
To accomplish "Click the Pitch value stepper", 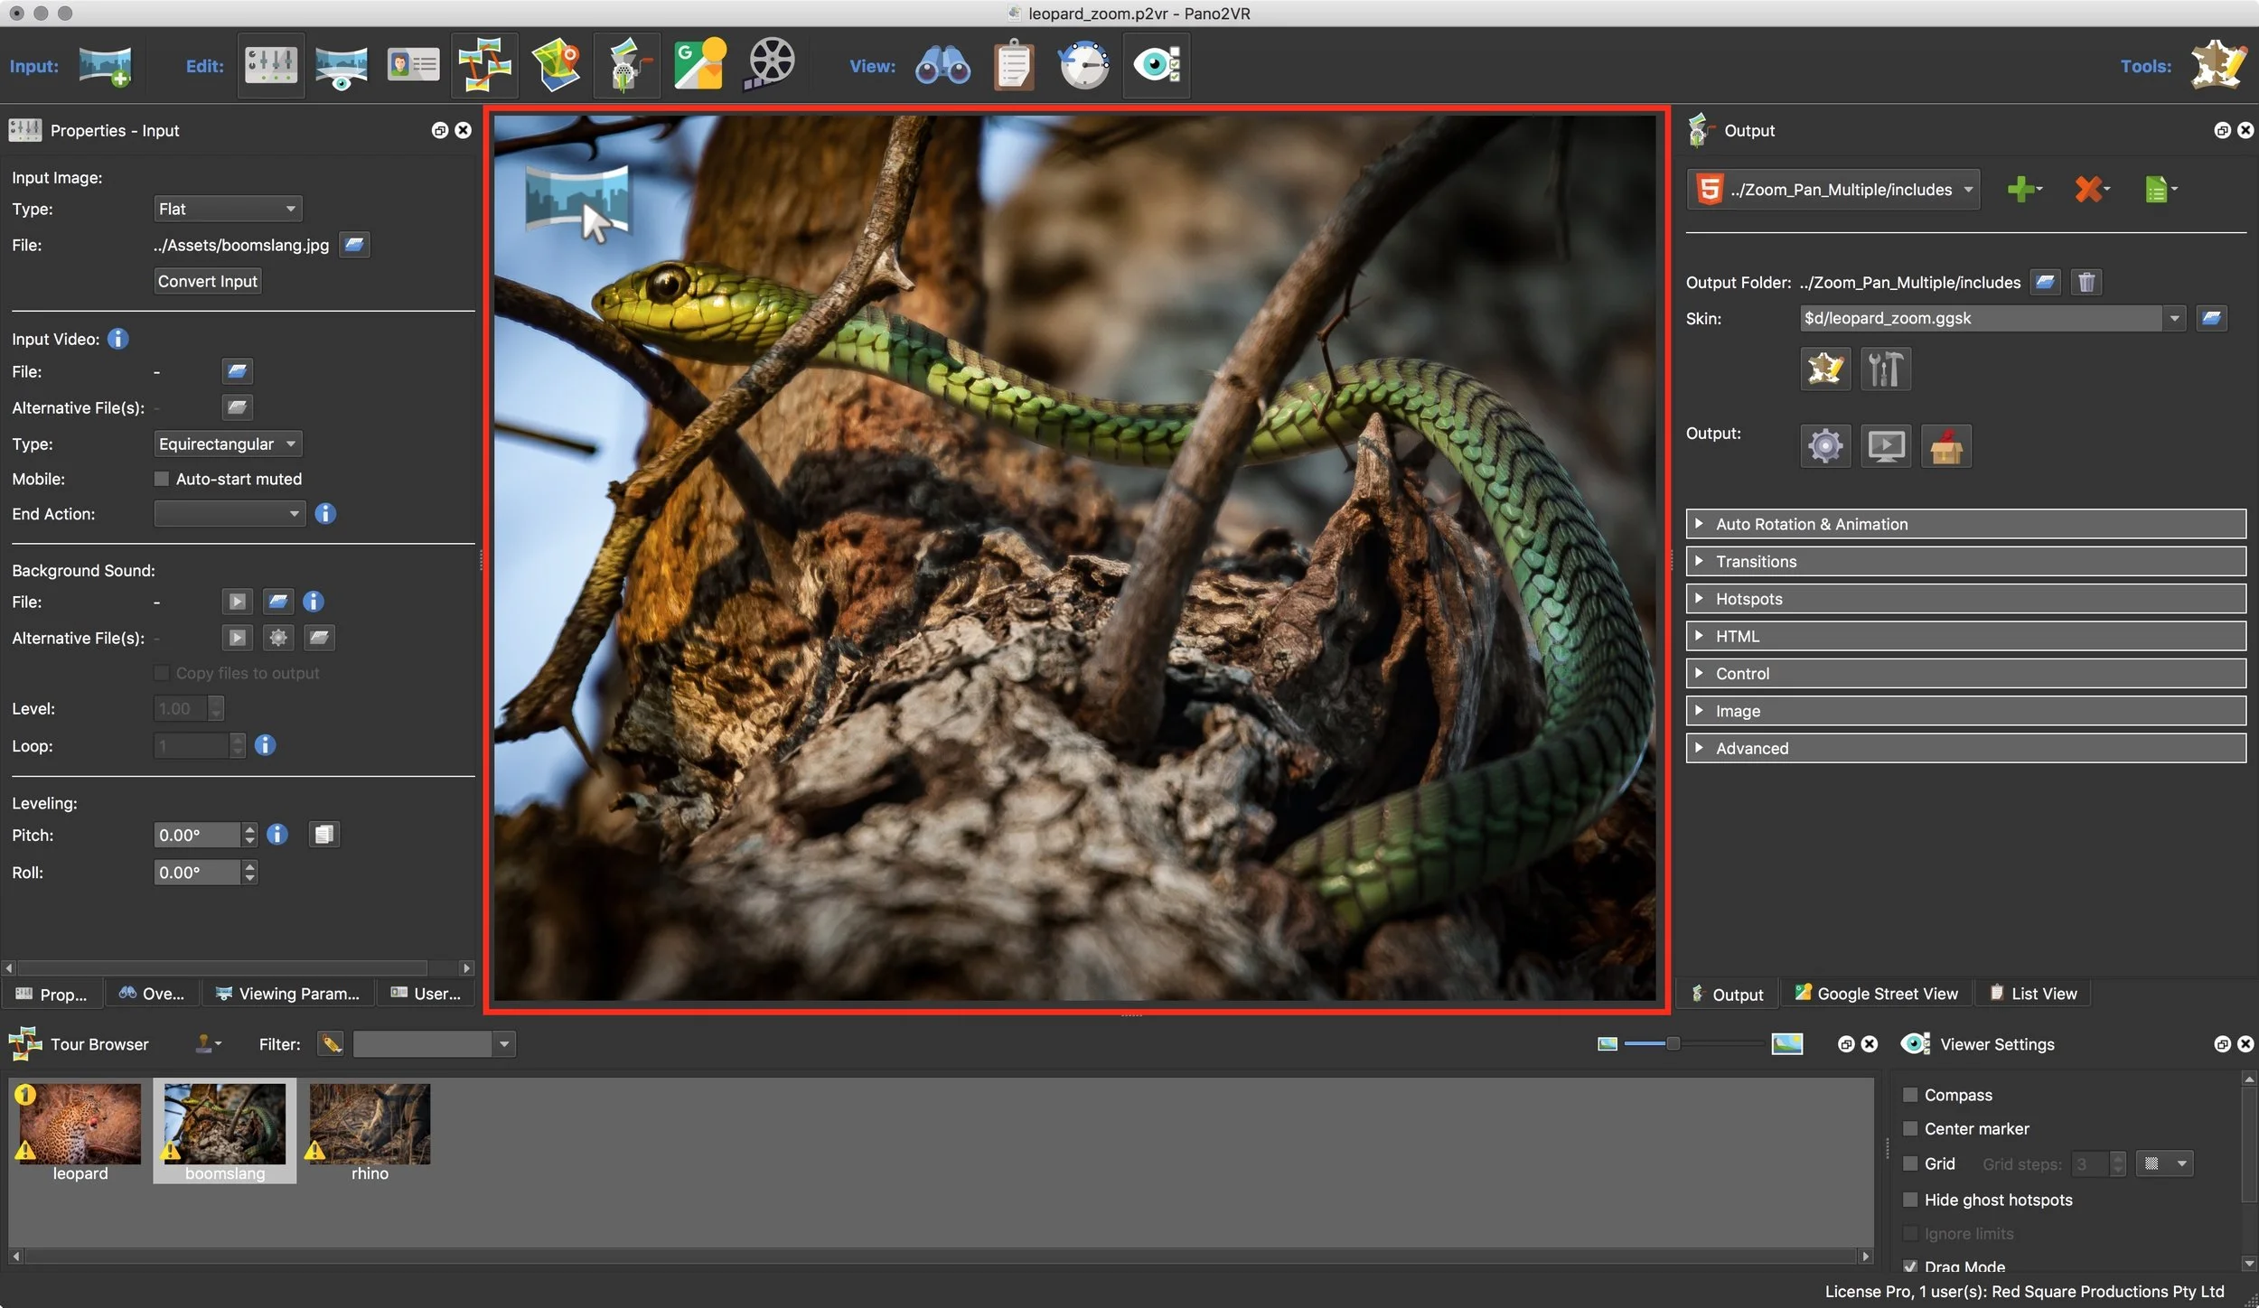I will click(x=250, y=835).
